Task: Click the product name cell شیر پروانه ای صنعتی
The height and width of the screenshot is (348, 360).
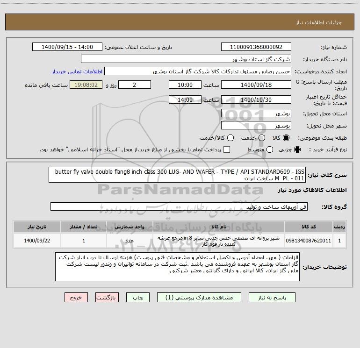Action: coord(219,241)
